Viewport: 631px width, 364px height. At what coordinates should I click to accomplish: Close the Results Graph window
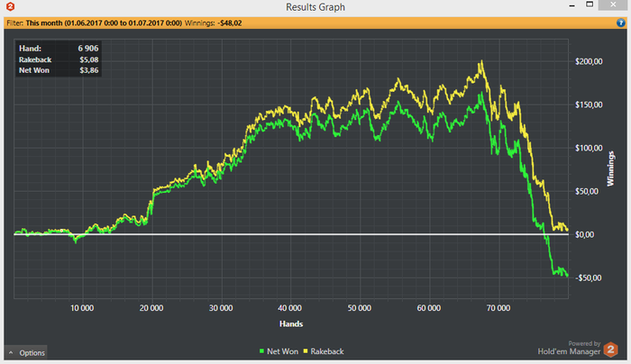coord(613,5)
